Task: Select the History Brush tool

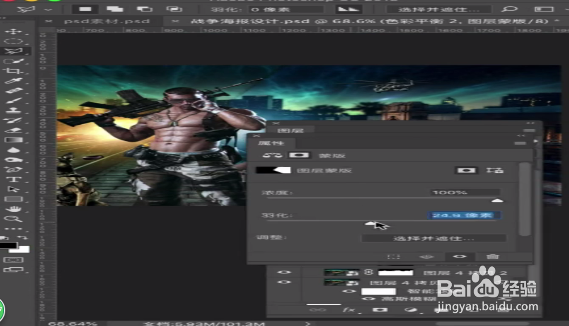Action: tap(13, 121)
